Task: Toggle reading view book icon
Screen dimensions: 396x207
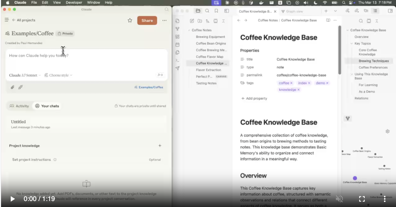Action: point(328,20)
